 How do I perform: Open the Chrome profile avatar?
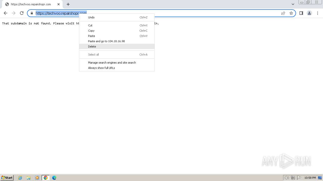[309, 13]
